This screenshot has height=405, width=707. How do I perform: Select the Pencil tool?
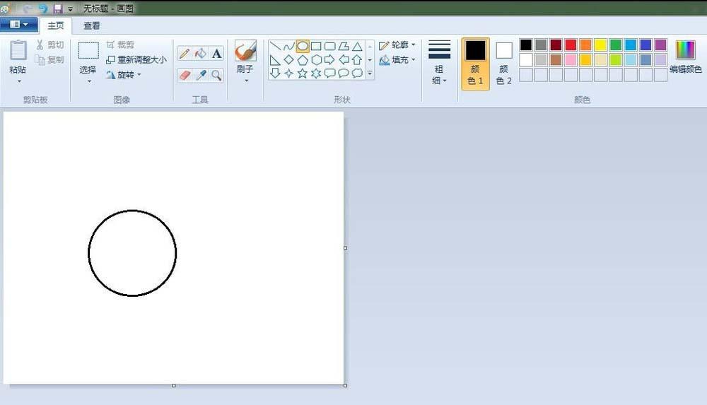click(x=185, y=54)
